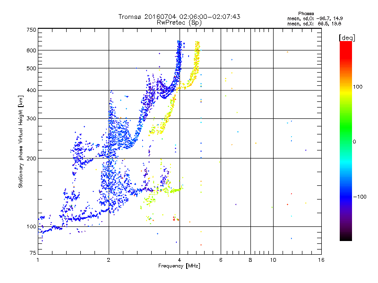The width and height of the screenshot is (378, 283).
Task: Click the 'mean, sd,X: 86.5, 18.8' text
Action: click(x=314, y=24)
